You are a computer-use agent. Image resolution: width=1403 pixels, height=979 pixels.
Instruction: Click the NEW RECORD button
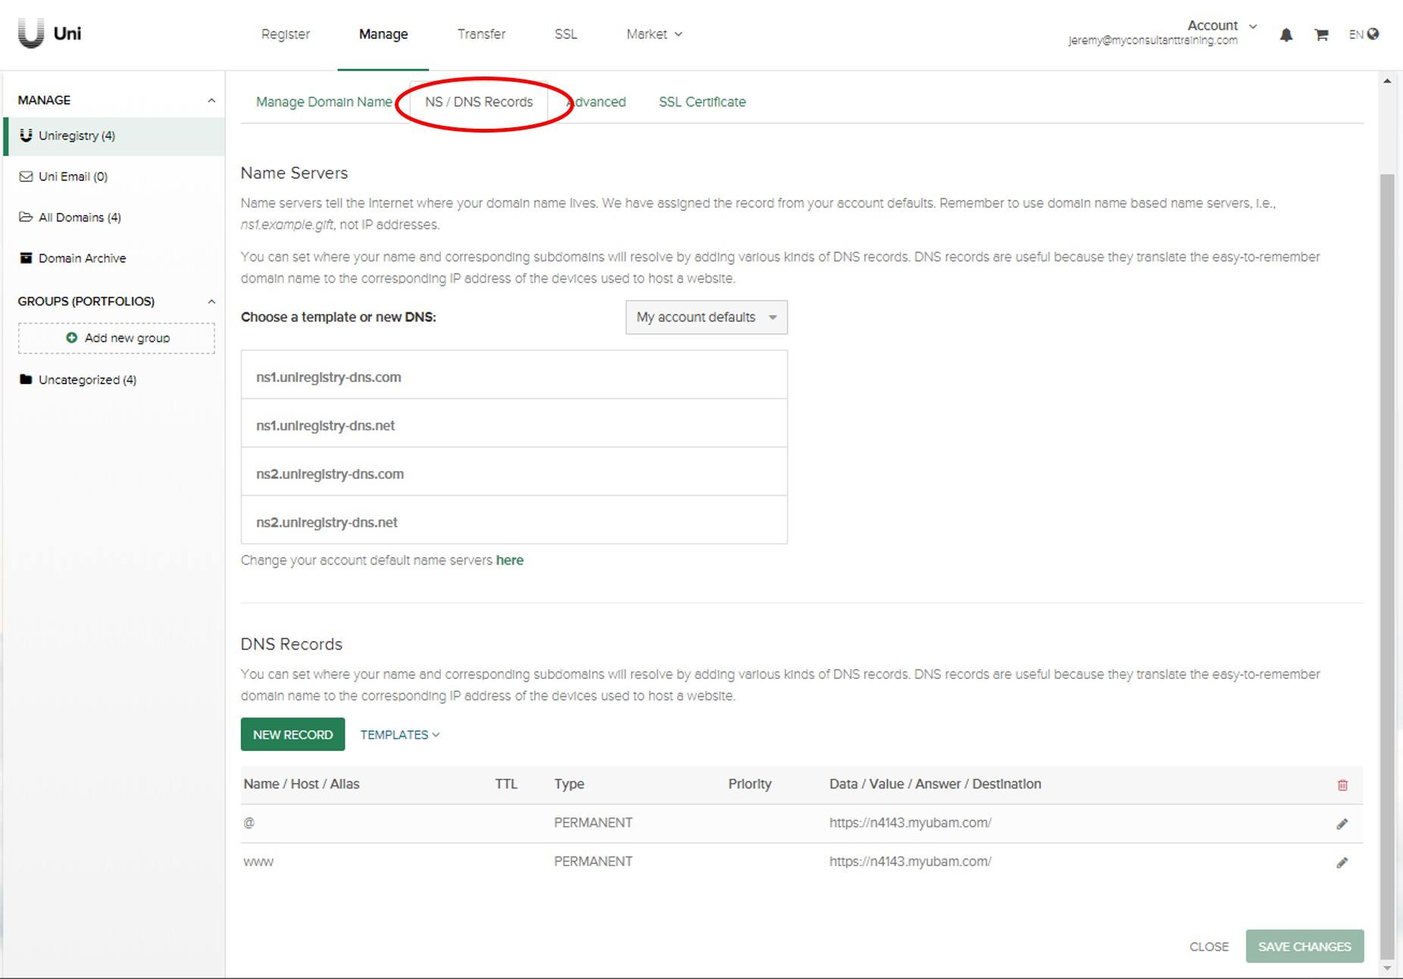coord(292,735)
